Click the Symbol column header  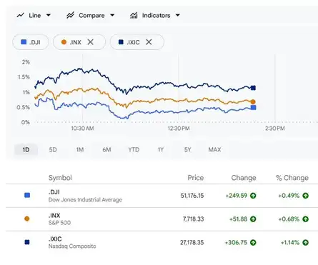tap(60, 178)
